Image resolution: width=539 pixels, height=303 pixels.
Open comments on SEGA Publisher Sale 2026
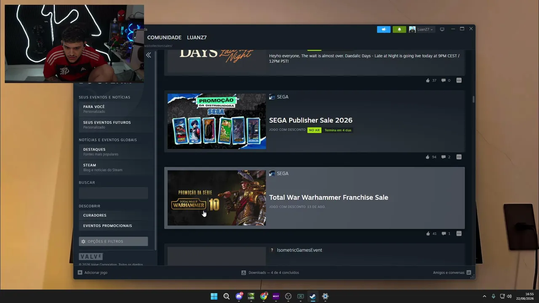(x=443, y=157)
